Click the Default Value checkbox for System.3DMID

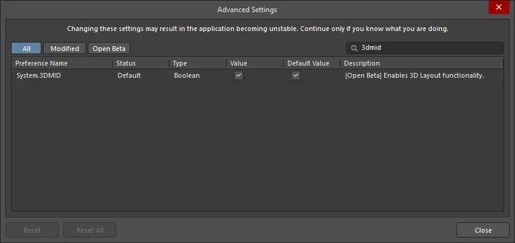296,75
